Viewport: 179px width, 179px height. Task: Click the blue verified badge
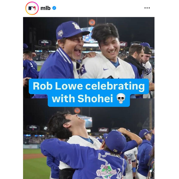click(x=54, y=8)
